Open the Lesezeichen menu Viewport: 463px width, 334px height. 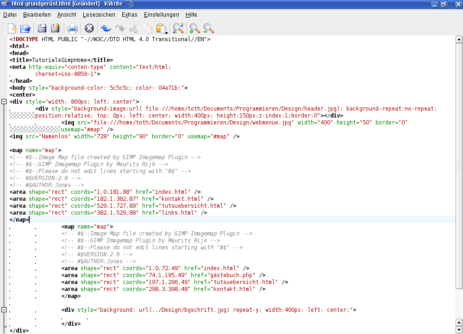99,15
